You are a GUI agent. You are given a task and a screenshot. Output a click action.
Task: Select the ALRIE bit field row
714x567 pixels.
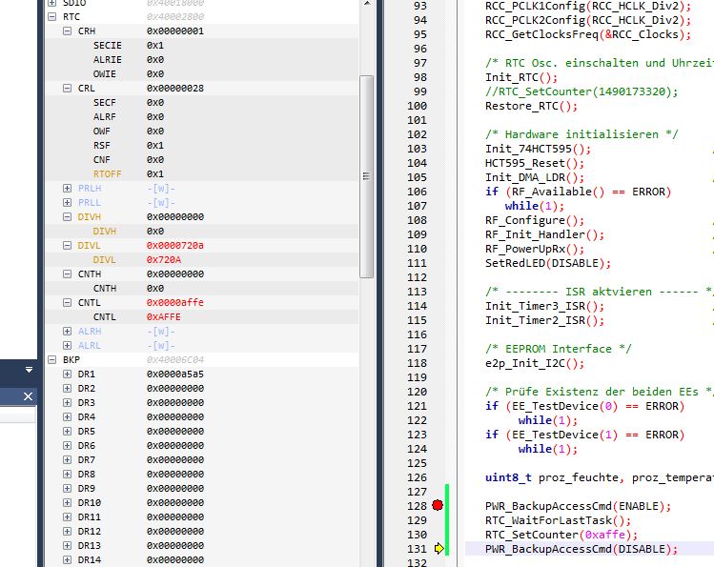(x=202, y=60)
